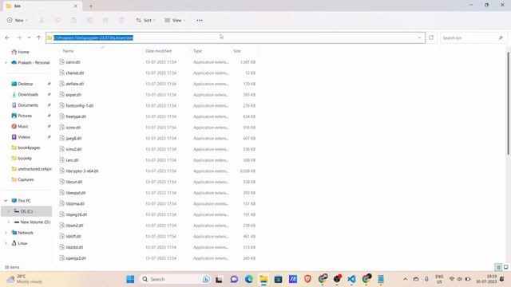
Task: Select the bin tab
Action: point(42,6)
